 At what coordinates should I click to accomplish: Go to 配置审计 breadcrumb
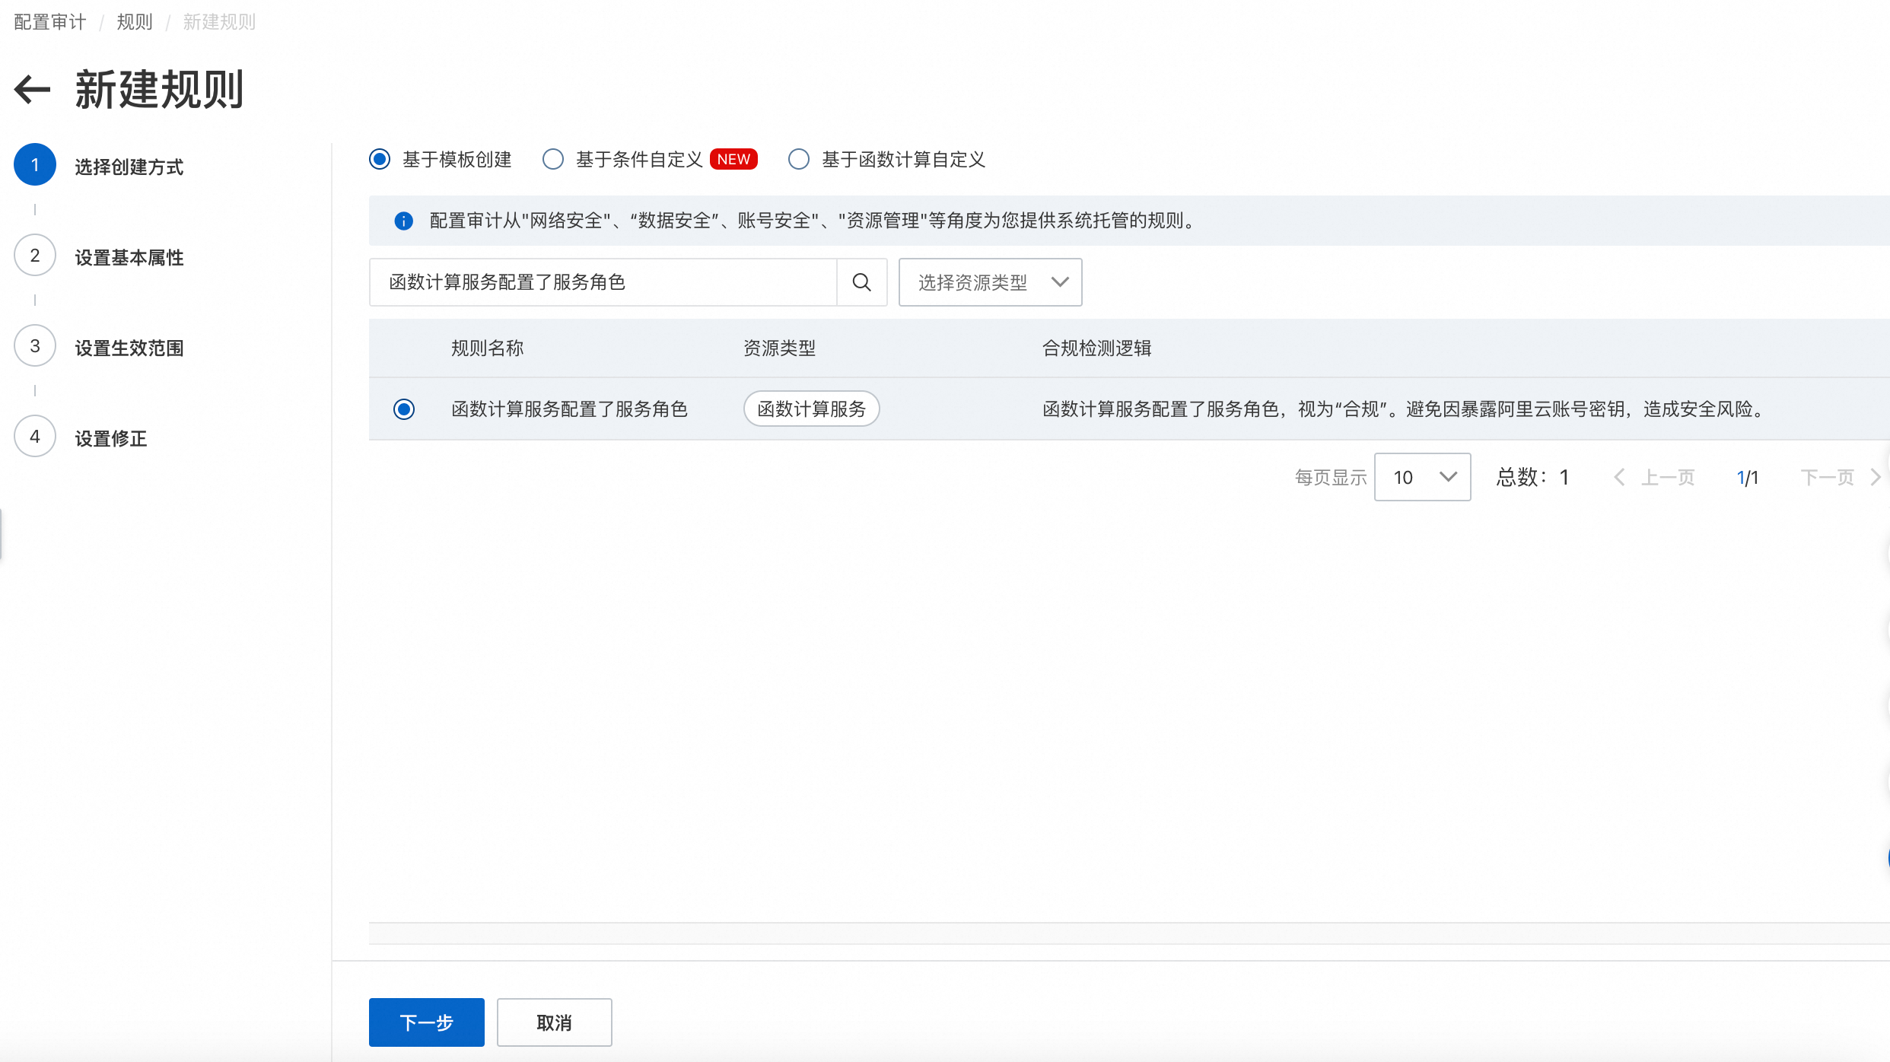[x=50, y=22]
